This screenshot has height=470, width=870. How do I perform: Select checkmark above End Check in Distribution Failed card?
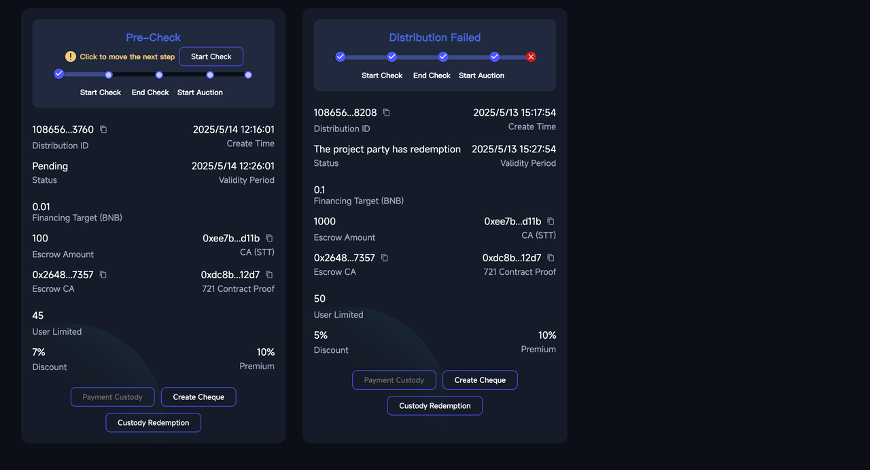[443, 57]
